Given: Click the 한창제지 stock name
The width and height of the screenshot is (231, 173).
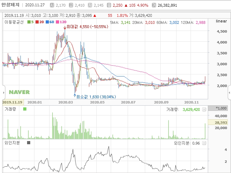Looking at the screenshot, I should point(10,5).
